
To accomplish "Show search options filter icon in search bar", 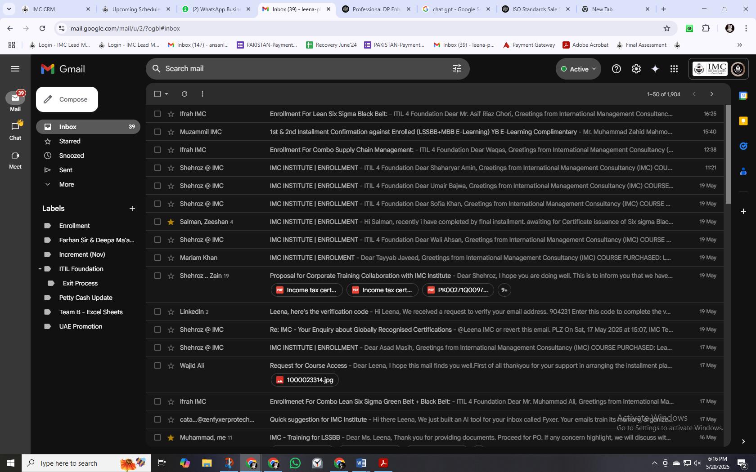I will pyautogui.click(x=457, y=68).
